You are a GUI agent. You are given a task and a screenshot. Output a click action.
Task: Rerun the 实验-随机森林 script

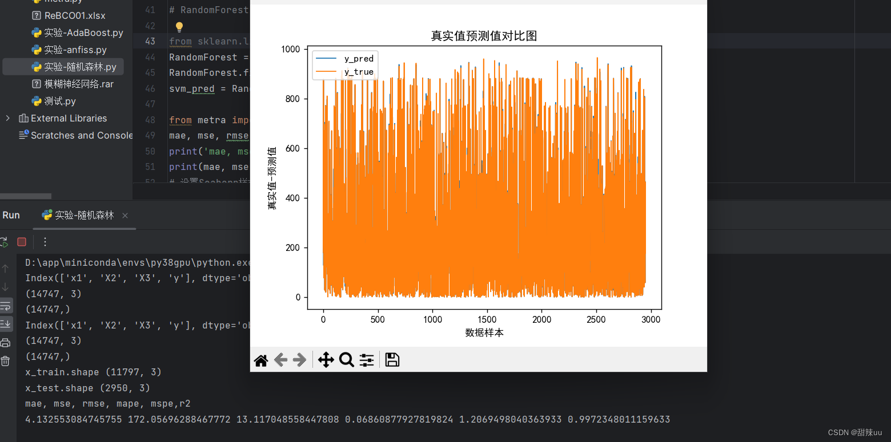pyautogui.click(x=5, y=242)
